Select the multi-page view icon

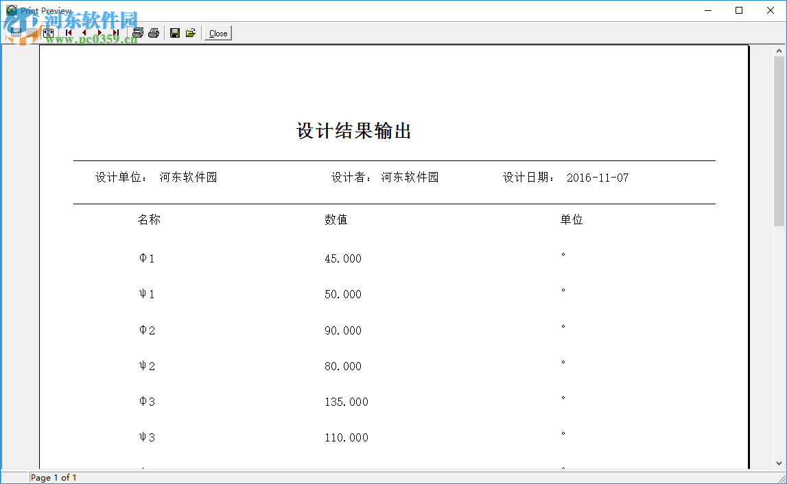coord(32,32)
